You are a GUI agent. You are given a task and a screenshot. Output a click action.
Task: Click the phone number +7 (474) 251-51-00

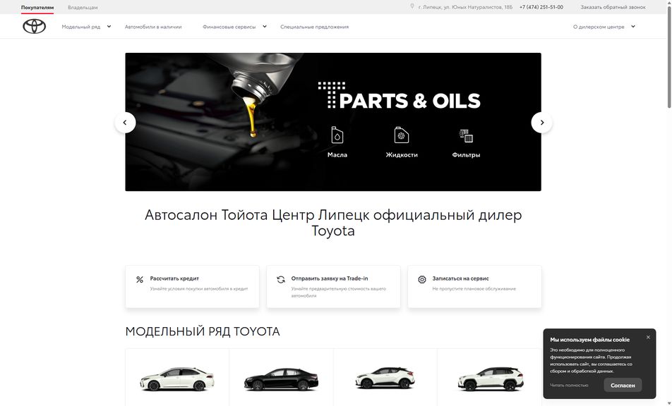click(541, 7)
